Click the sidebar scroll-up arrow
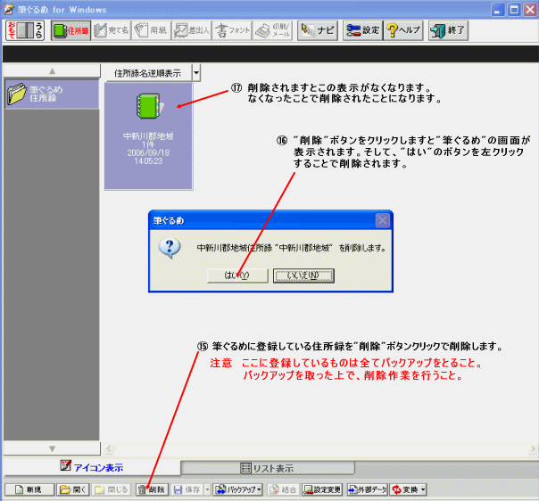 (52, 71)
